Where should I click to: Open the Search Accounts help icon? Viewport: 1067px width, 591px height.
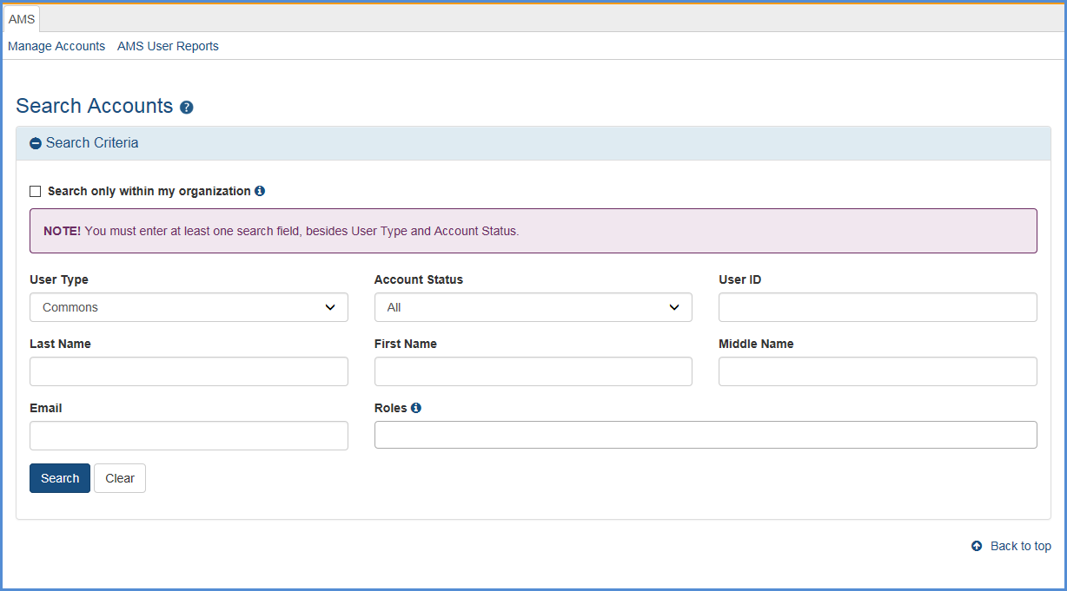click(x=186, y=107)
